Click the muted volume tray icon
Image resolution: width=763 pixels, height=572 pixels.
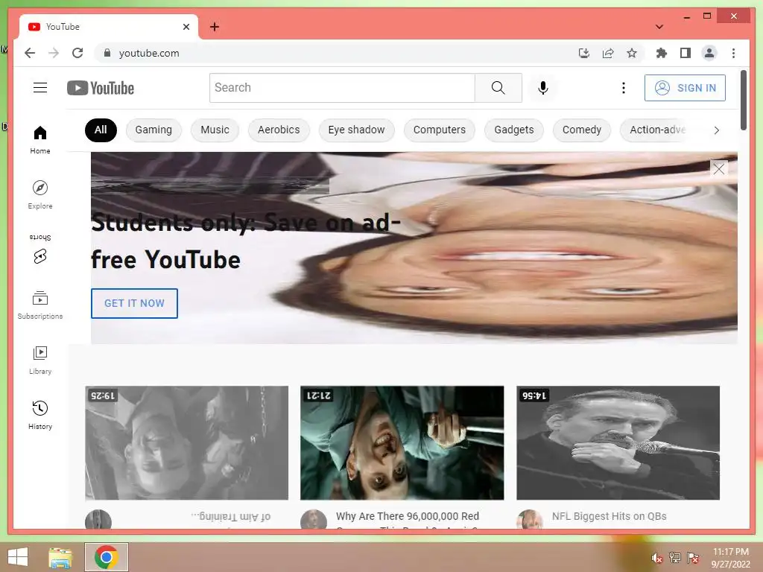click(x=656, y=558)
